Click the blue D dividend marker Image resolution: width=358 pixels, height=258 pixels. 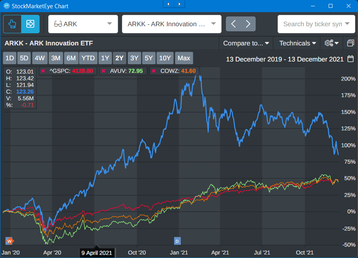click(x=177, y=240)
